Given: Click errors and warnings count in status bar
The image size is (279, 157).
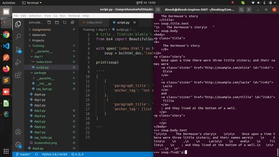Looking at the screenshot, I should pyautogui.click(x=78, y=154).
